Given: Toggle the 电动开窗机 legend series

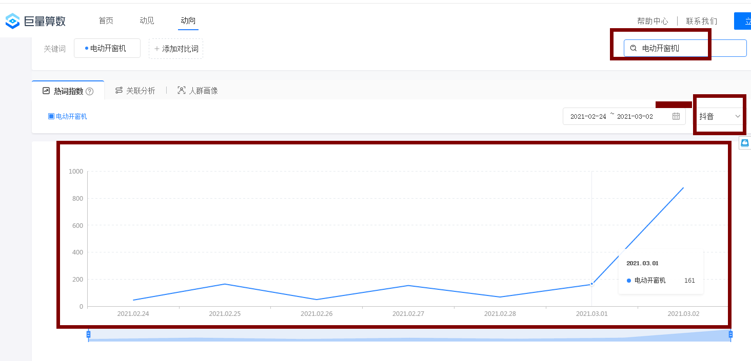Looking at the screenshot, I should tap(68, 116).
